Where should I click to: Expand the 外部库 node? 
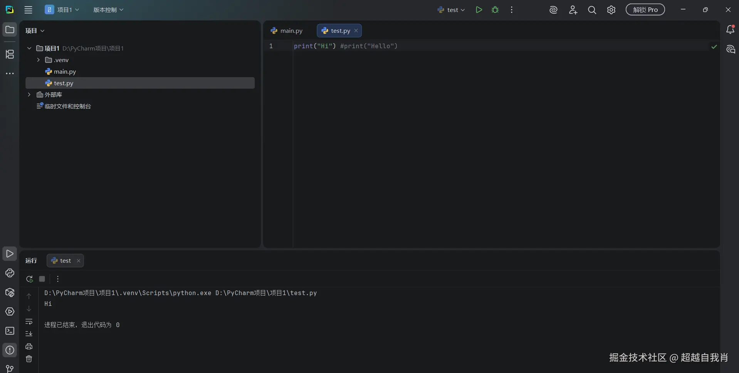(29, 95)
